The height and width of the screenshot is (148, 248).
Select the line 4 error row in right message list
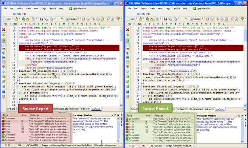coord(160,121)
